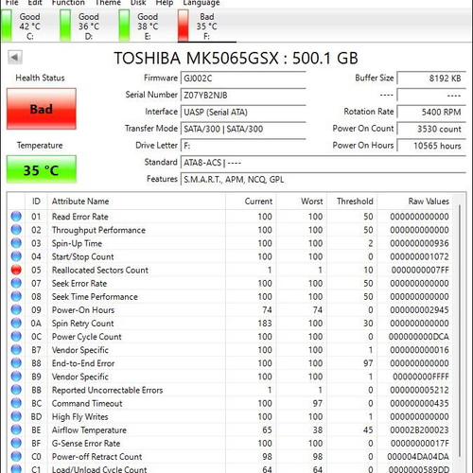
Task: Click the blue status icon for G-Sense Error Rate
Action: point(16,443)
